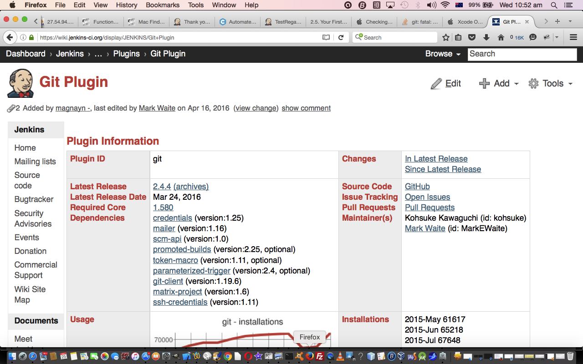The image size is (583, 364).
Task: Click the 'show comment' link
Action: click(x=306, y=108)
